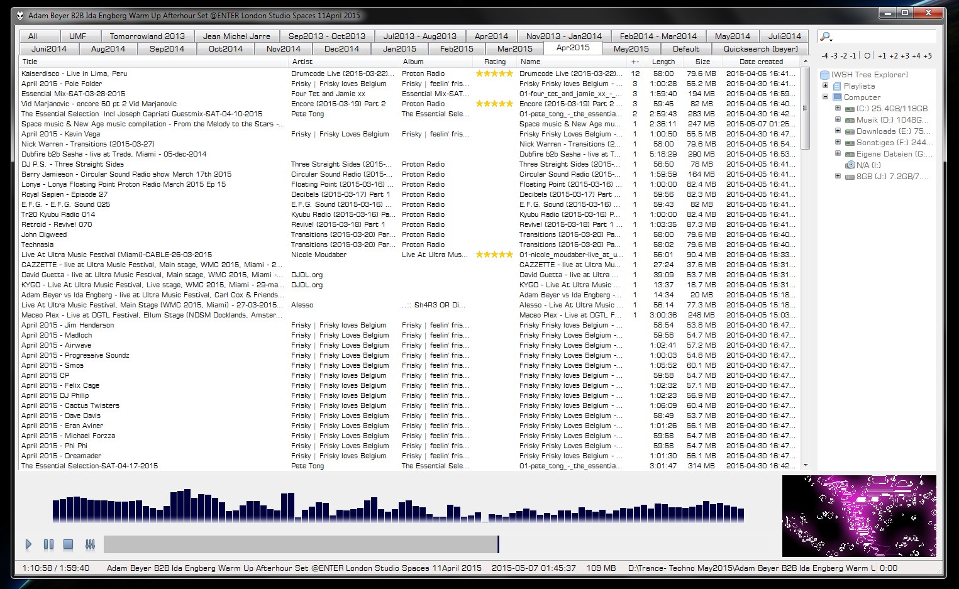Click the Playlists document icon
This screenshot has width=959, height=589.
(x=837, y=86)
